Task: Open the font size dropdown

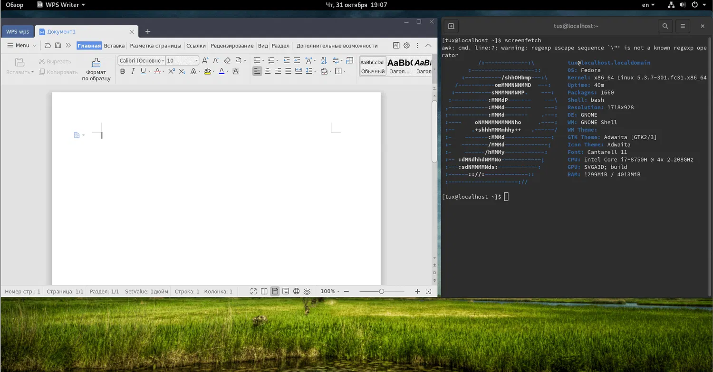Action: [196, 61]
